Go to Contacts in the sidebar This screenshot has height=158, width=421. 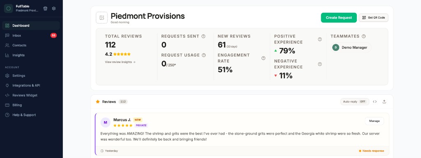[x=31, y=45]
